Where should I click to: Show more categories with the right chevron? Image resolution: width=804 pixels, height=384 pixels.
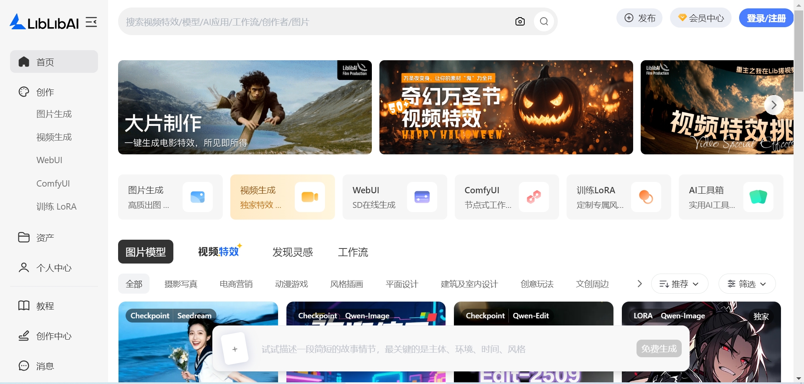(639, 284)
